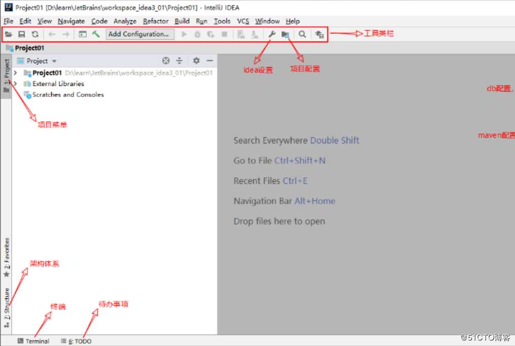Select Project01 root in the tree

[47, 72]
